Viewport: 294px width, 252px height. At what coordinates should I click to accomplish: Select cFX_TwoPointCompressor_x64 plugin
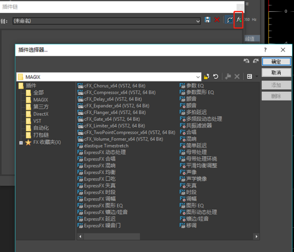(126, 133)
